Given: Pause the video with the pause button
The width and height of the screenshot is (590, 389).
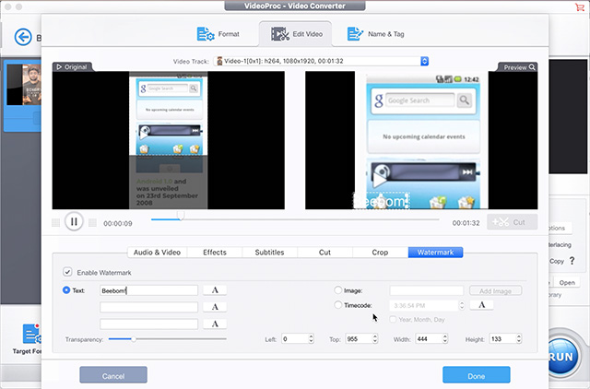Looking at the screenshot, I should click(x=73, y=222).
